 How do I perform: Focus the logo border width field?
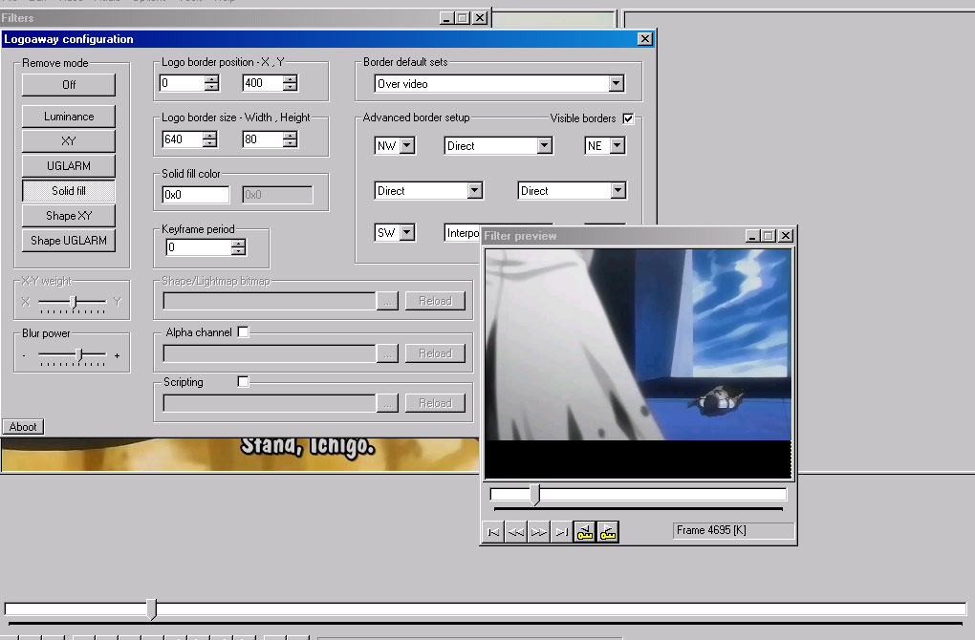click(x=183, y=139)
